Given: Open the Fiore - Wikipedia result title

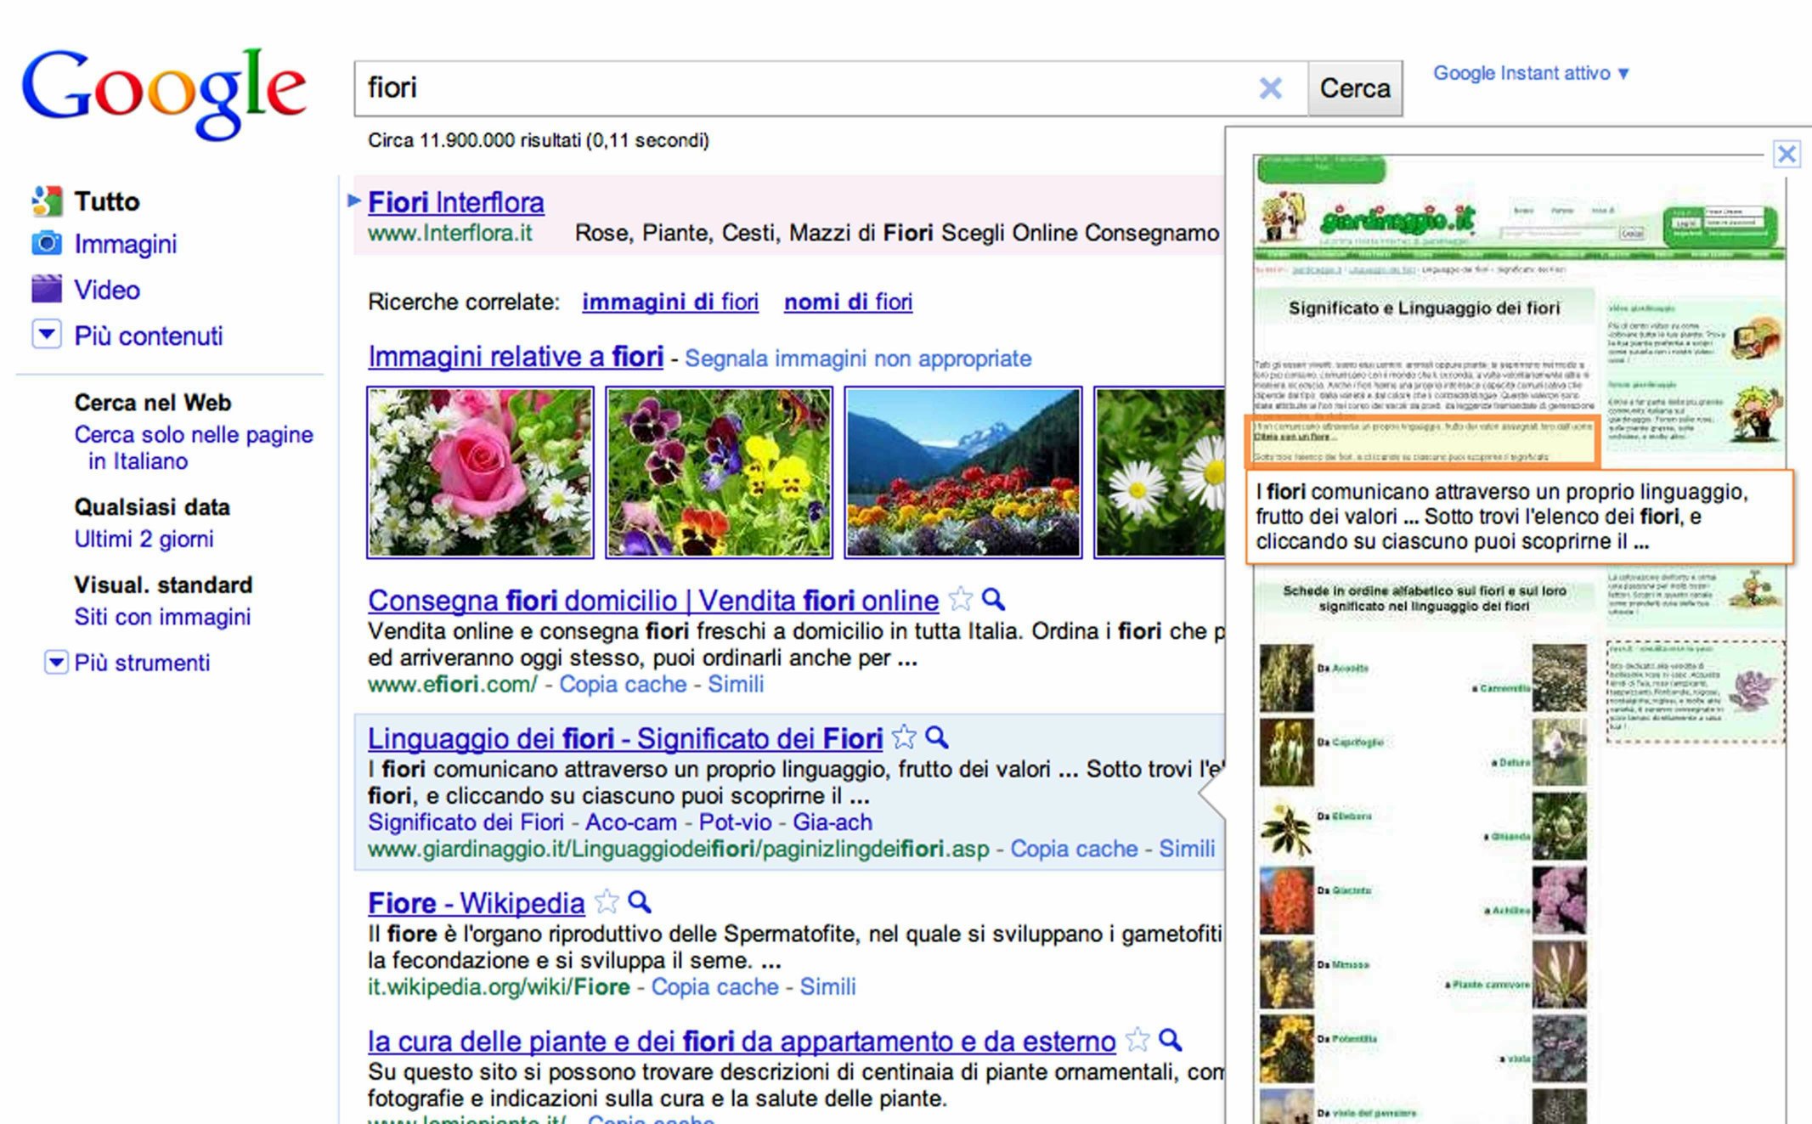Looking at the screenshot, I should 476,902.
